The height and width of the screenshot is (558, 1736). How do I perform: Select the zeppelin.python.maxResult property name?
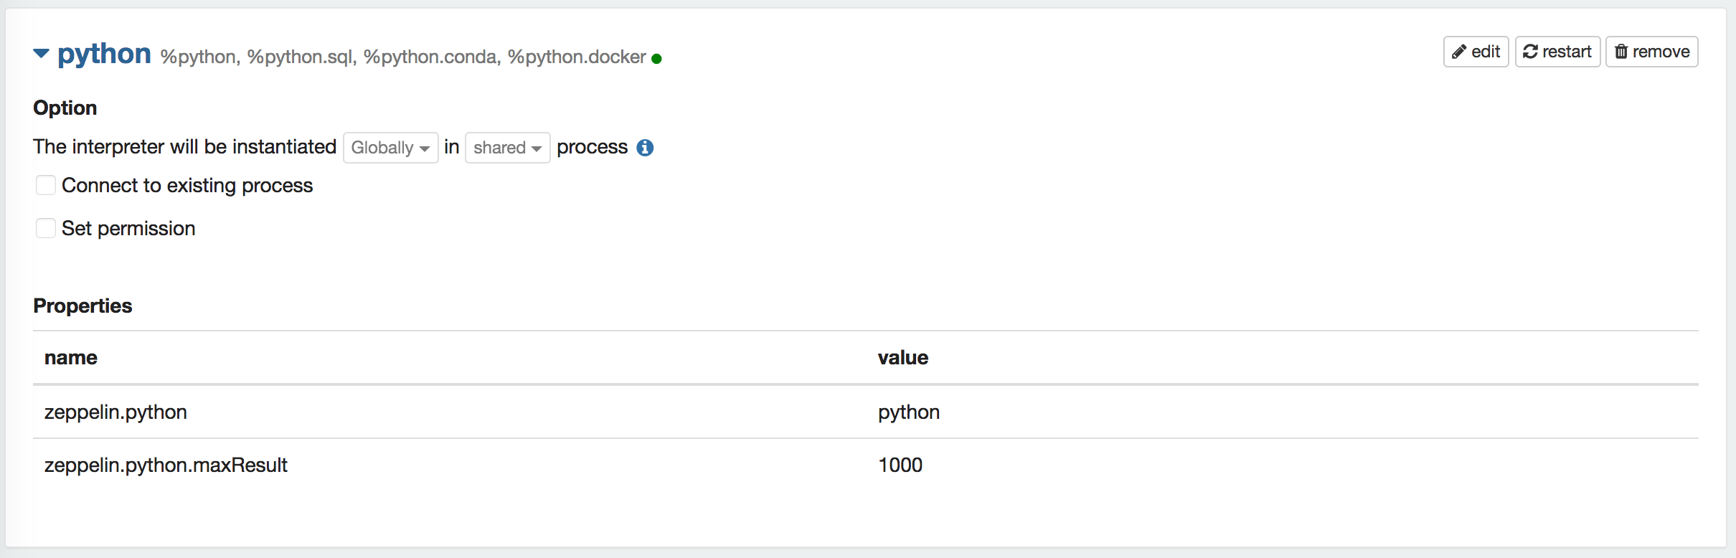point(166,465)
